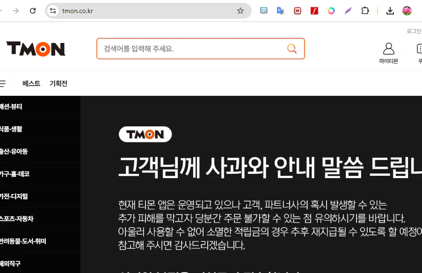Viewport: 422px width, 273px height.
Task: Click the Google Translate extension icon
Action: click(x=280, y=11)
